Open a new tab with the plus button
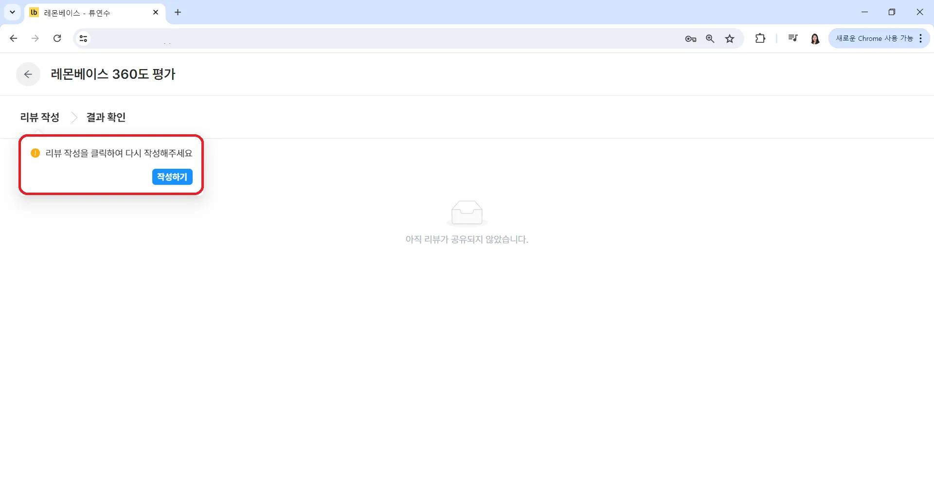The height and width of the screenshot is (501, 934). pos(178,13)
